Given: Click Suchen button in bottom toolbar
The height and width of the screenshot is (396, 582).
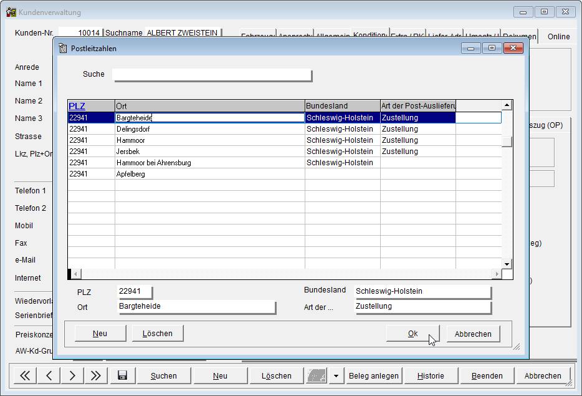Looking at the screenshot, I should click(x=164, y=375).
